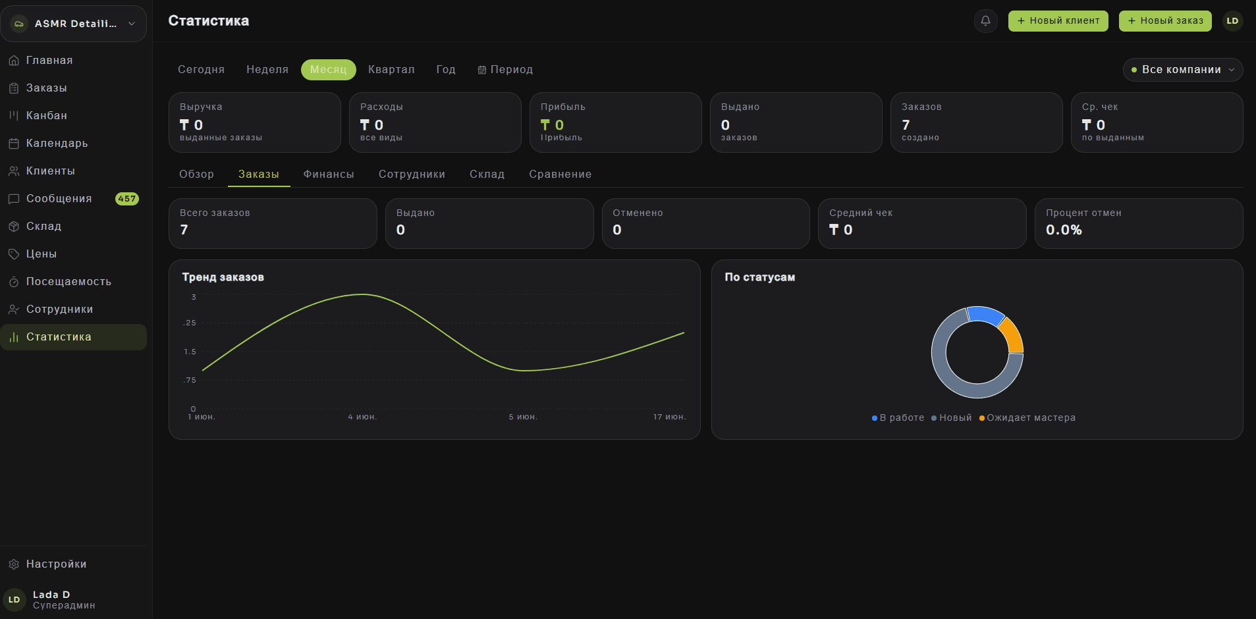Click the Сообщения chat bubble icon
1256x619 pixels.
[14, 199]
